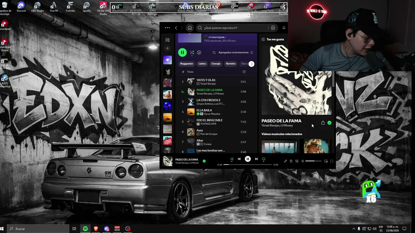Open artist Plan de Escape link
The image size is (415, 233).
(x=208, y=134)
